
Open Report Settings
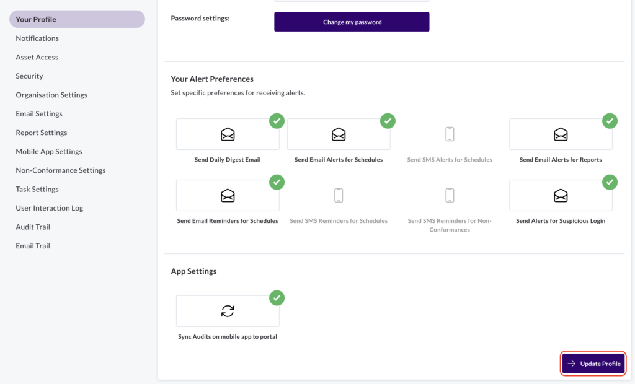click(42, 133)
